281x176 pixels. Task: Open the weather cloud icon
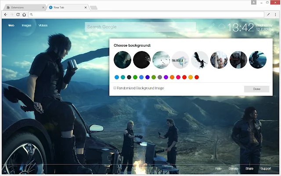[x=222, y=26]
